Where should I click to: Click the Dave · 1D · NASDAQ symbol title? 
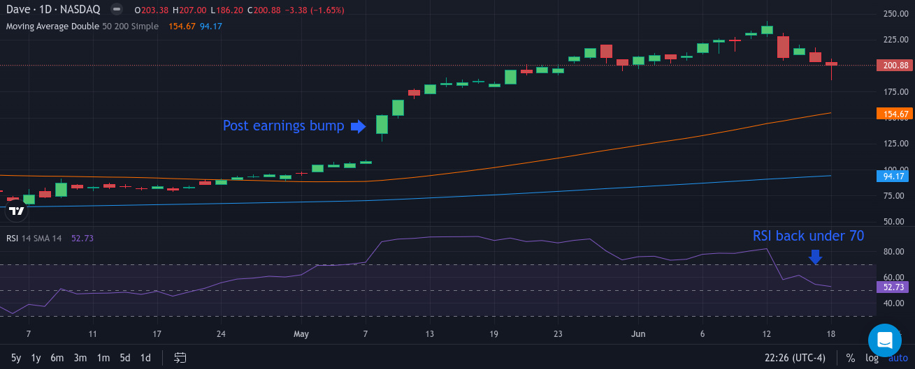pyautogui.click(x=53, y=10)
